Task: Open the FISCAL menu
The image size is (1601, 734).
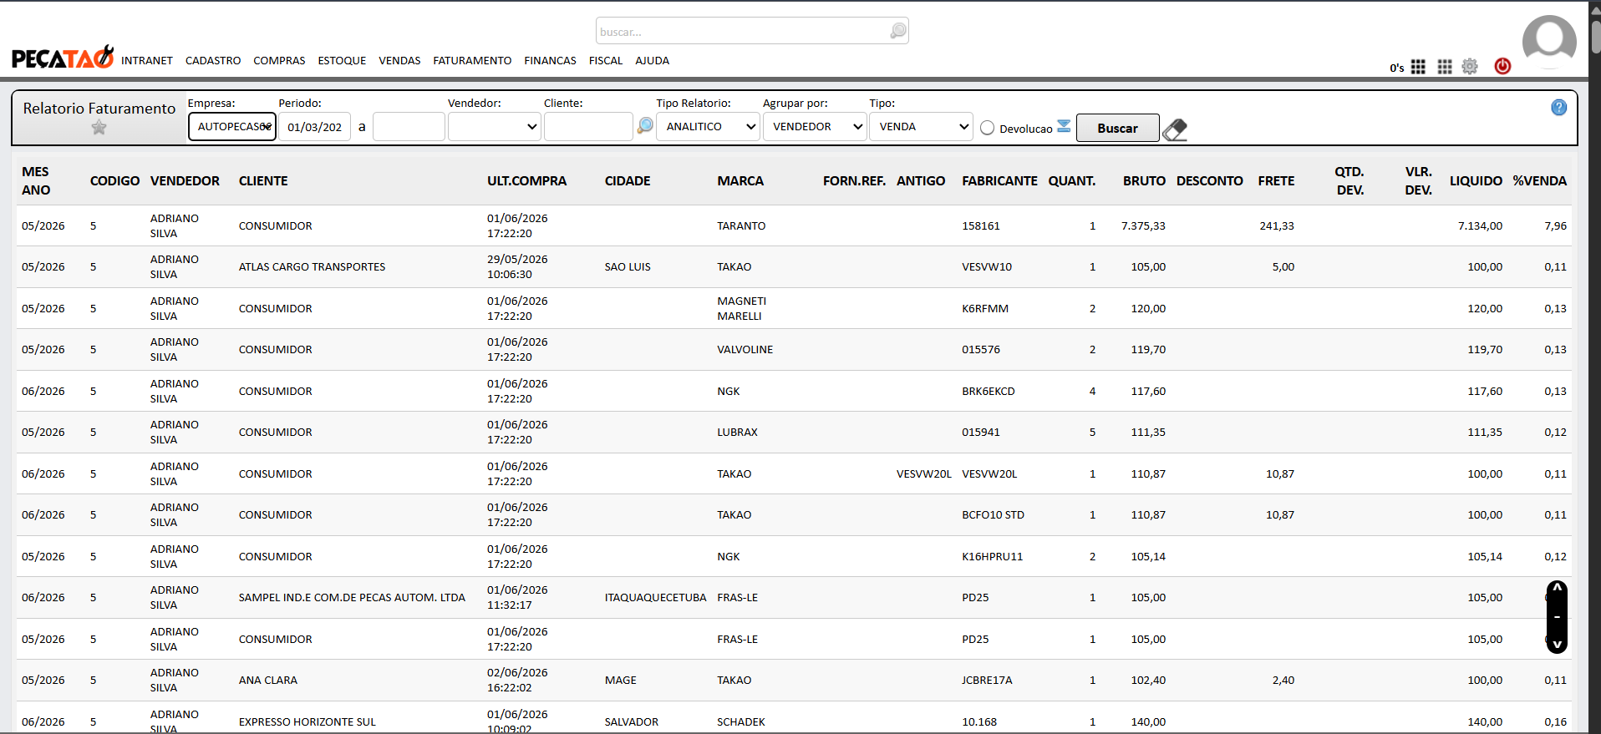Action: coord(606,61)
